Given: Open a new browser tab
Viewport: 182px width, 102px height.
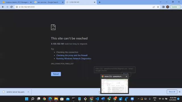Looking at the screenshot, I should point(100,2).
